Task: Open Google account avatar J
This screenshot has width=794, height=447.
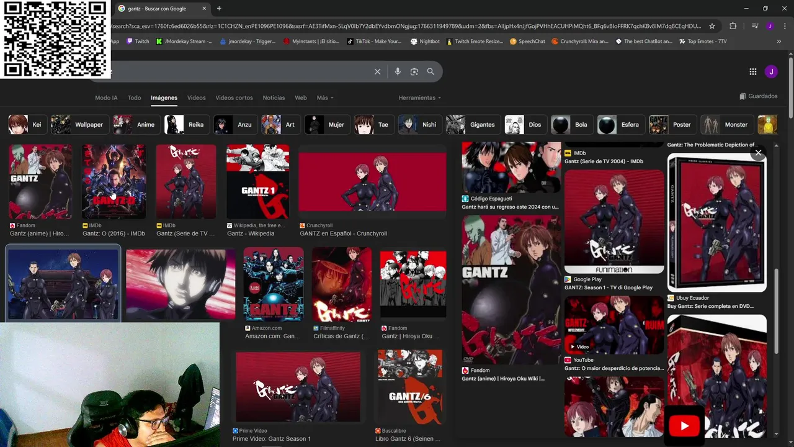Action: [x=771, y=71]
